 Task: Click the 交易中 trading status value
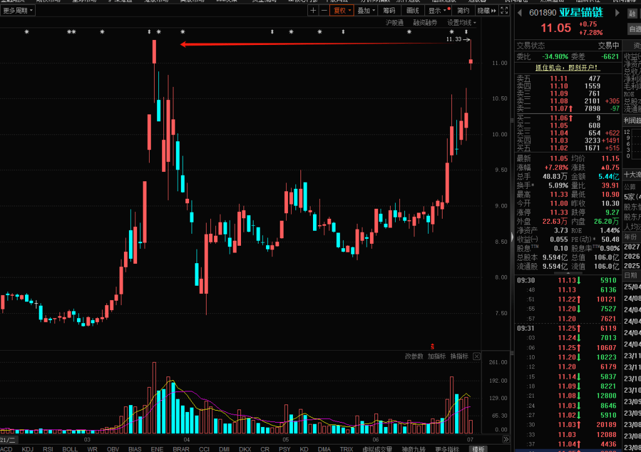608,46
